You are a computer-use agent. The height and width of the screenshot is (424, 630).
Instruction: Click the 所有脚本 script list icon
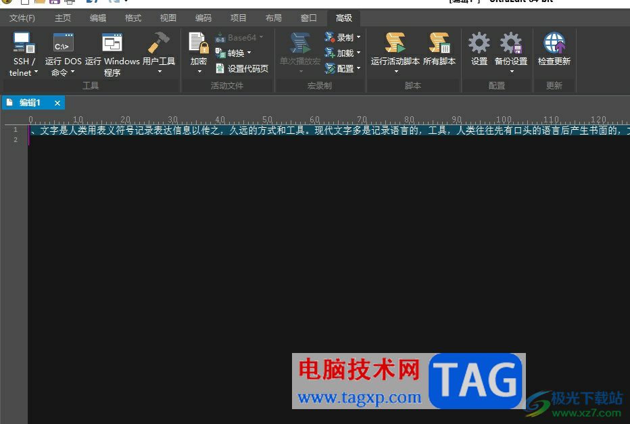coord(439,43)
